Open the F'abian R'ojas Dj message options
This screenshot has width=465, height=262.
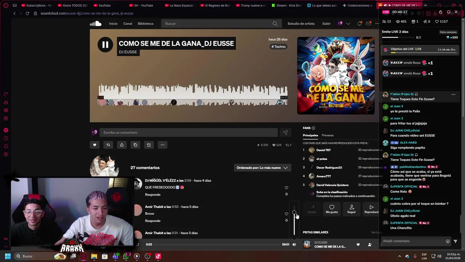[x=453, y=94]
